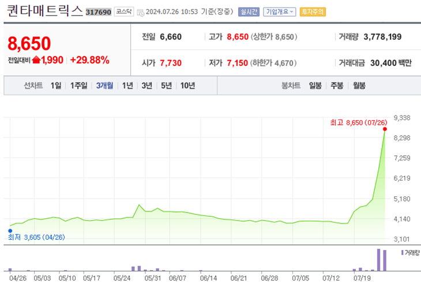The width and height of the screenshot is (421, 283).
Task: Click the 거래량 legend purple marker
Action: (x=402, y=252)
